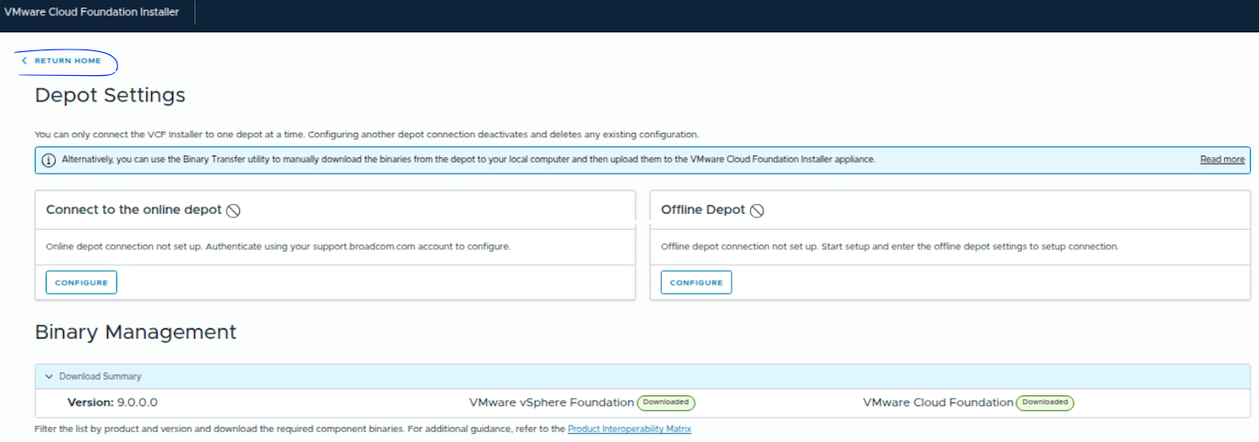Configure the Offline Depot connection

pyautogui.click(x=696, y=283)
